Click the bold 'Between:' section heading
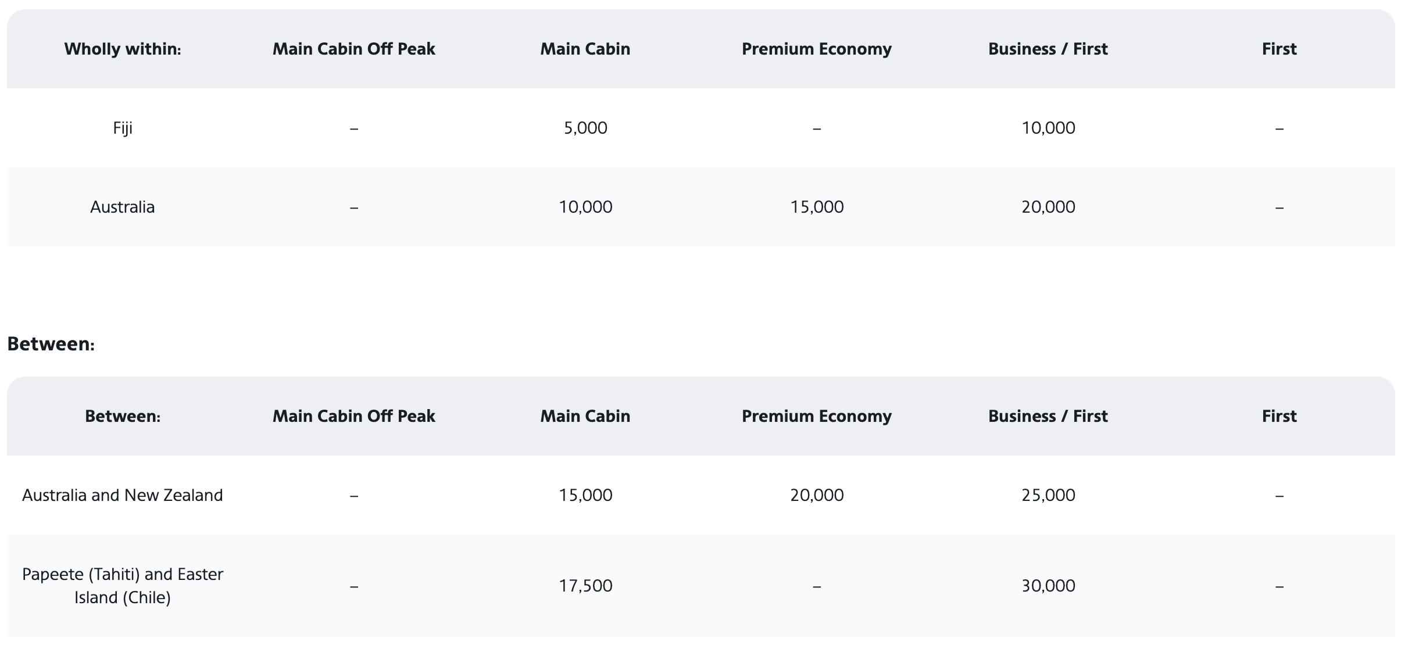1401x645 pixels. [51, 344]
